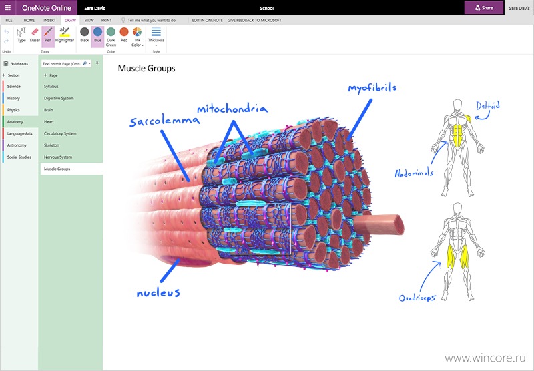Pin the navigation pane

(97, 63)
